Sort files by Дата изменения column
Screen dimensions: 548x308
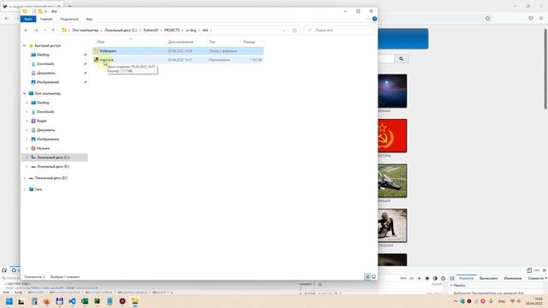click(x=181, y=42)
